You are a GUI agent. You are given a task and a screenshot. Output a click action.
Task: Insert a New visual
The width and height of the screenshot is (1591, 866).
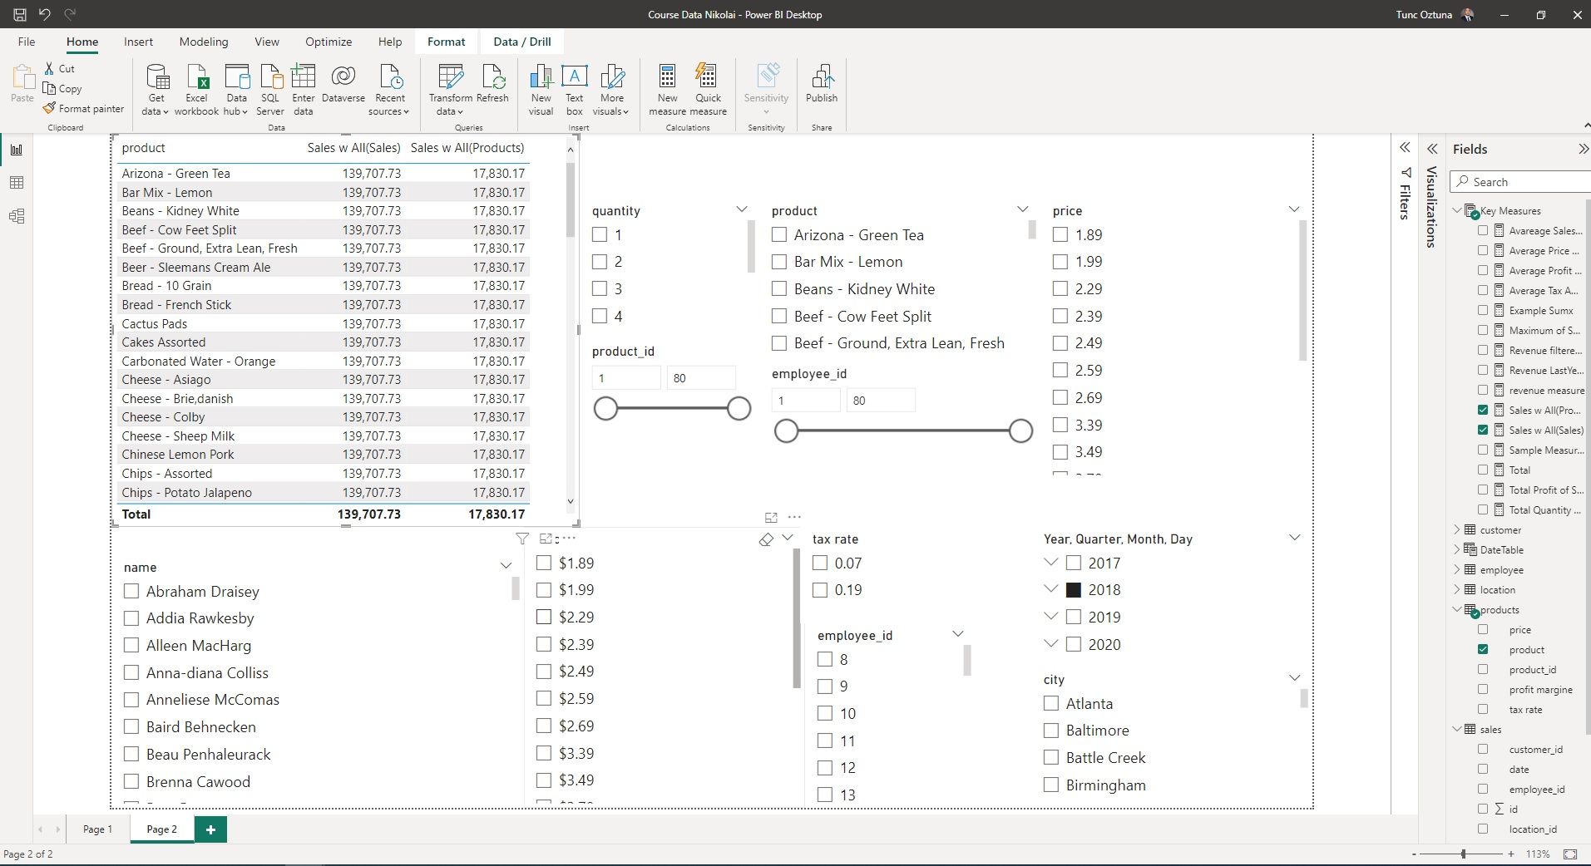(541, 90)
